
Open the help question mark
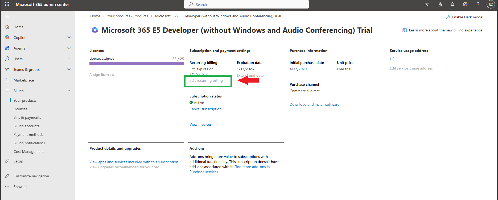tap(478, 5)
